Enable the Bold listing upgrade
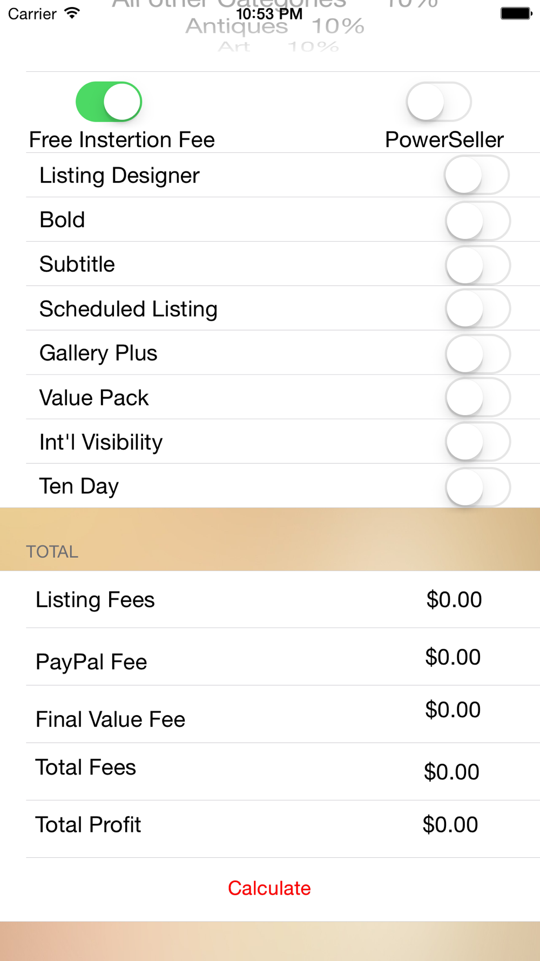 point(478,221)
